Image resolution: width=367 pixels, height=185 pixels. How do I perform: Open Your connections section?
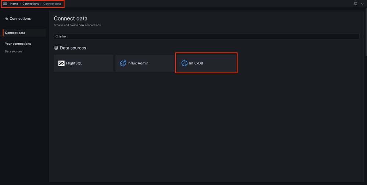pyautogui.click(x=18, y=44)
